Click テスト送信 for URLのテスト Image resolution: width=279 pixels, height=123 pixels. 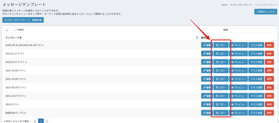(x=256, y=104)
